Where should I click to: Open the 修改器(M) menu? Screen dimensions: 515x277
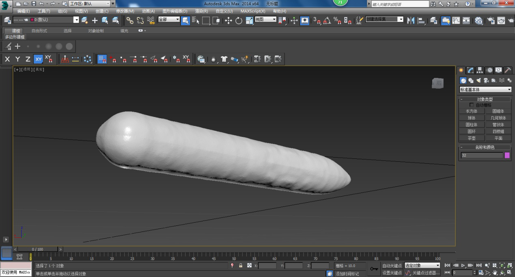point(125,11)
